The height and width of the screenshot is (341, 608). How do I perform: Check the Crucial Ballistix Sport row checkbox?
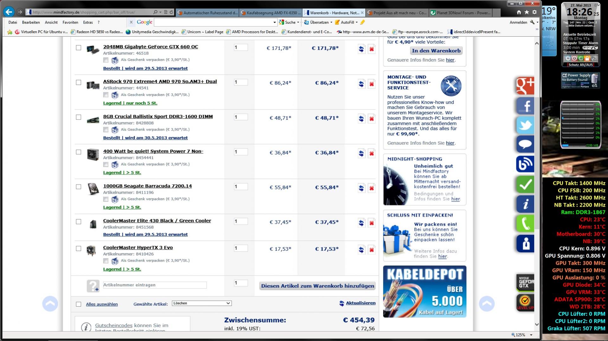click(79, 117)
